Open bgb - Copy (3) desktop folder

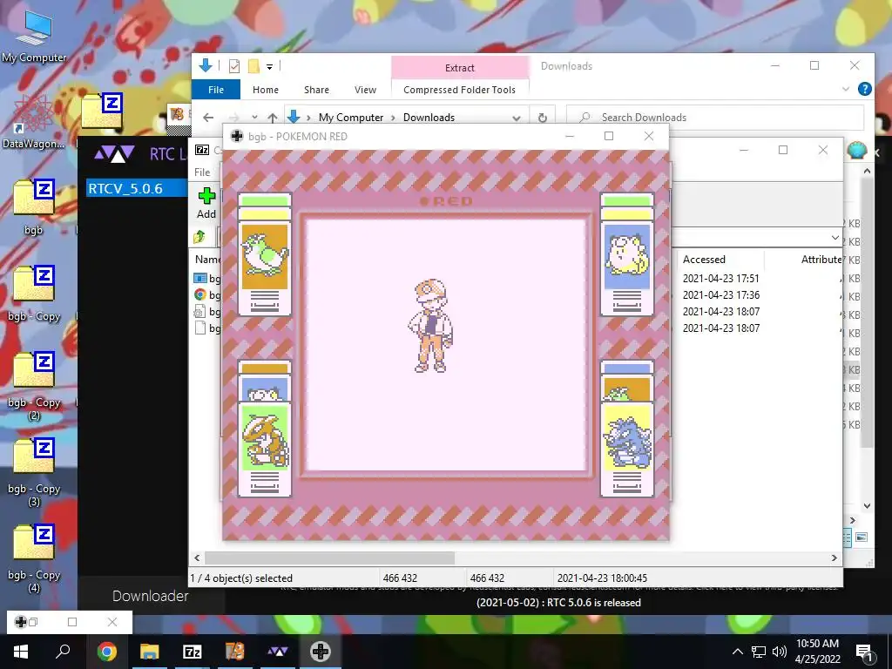coord(34,471)
